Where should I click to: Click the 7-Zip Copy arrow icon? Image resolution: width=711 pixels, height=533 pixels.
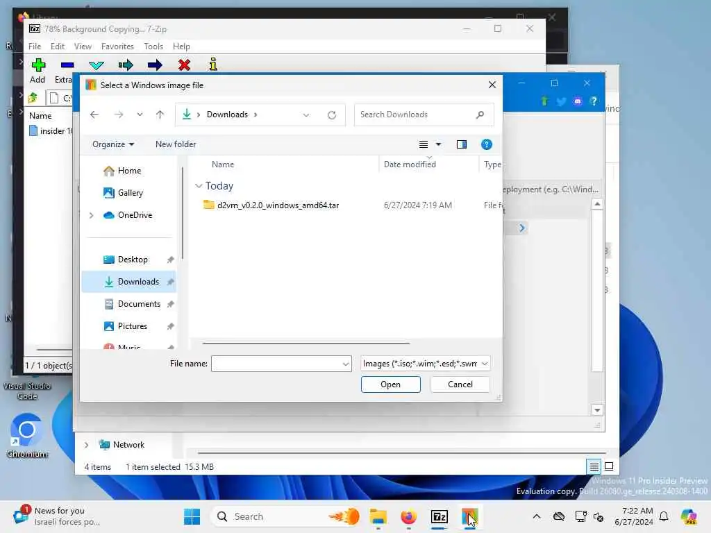pyautogui.click(x=126, y=65)
